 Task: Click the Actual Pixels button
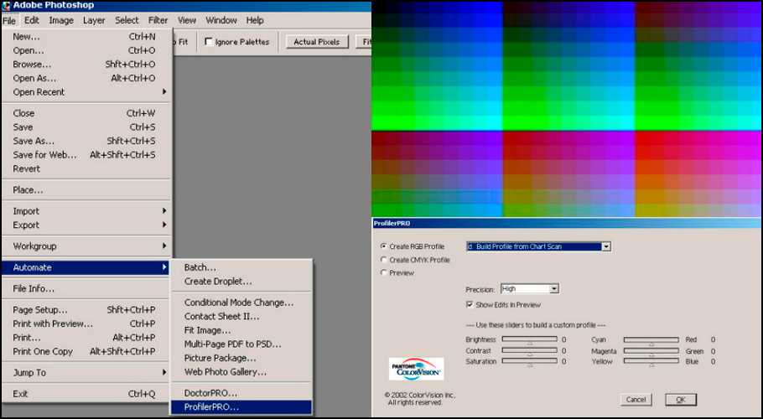point(316,42)
